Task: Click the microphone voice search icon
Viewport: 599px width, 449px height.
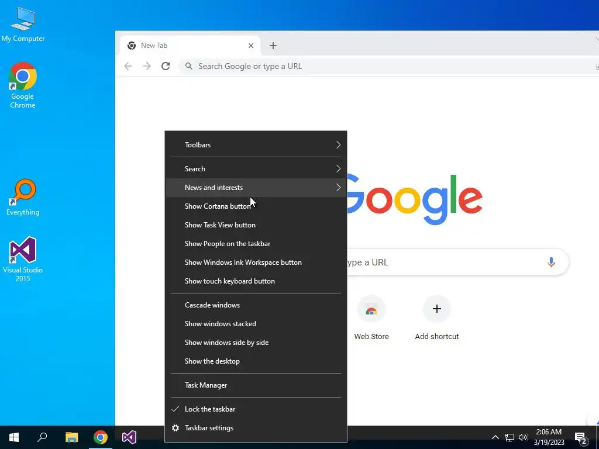Action: 551,263
